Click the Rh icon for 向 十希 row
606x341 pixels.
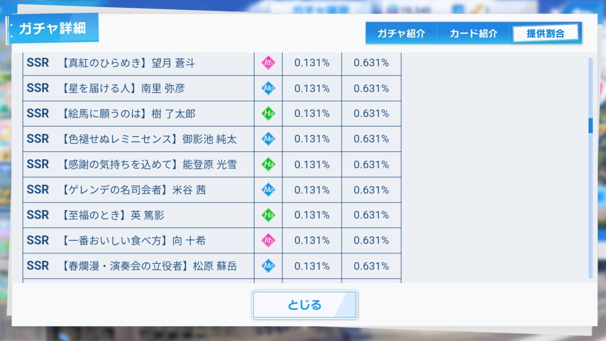click(268, 240)
